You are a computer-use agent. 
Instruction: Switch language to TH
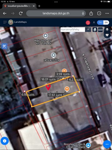(100, 22)
